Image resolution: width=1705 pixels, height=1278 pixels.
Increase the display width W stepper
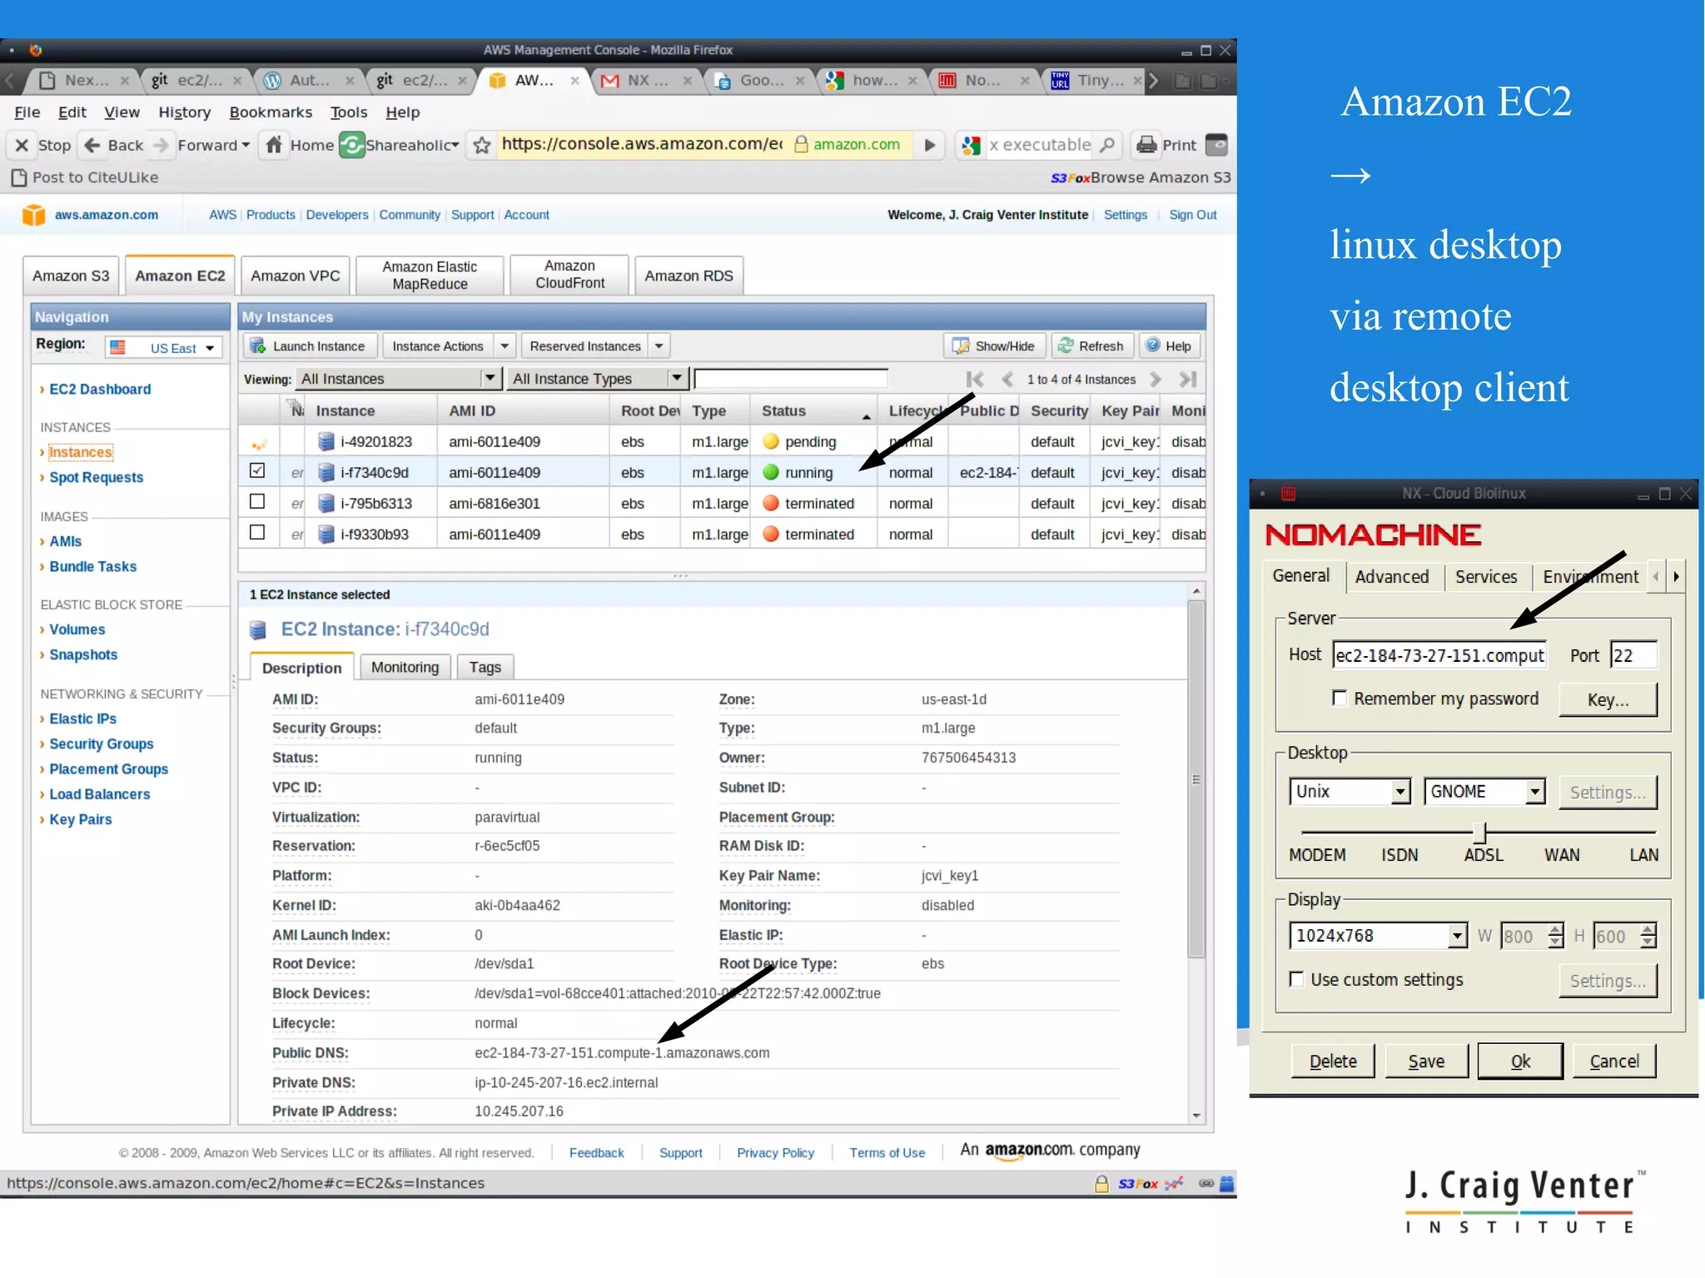tap(1556, 929)
